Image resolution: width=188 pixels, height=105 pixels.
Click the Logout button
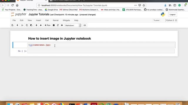tap(172, 15)
